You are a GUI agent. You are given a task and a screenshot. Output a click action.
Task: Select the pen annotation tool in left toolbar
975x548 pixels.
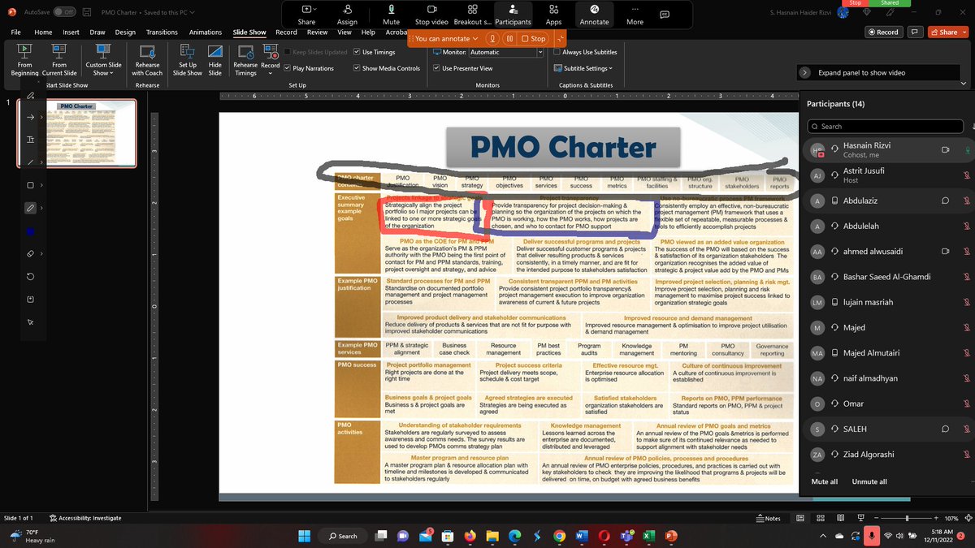point(30,208)
